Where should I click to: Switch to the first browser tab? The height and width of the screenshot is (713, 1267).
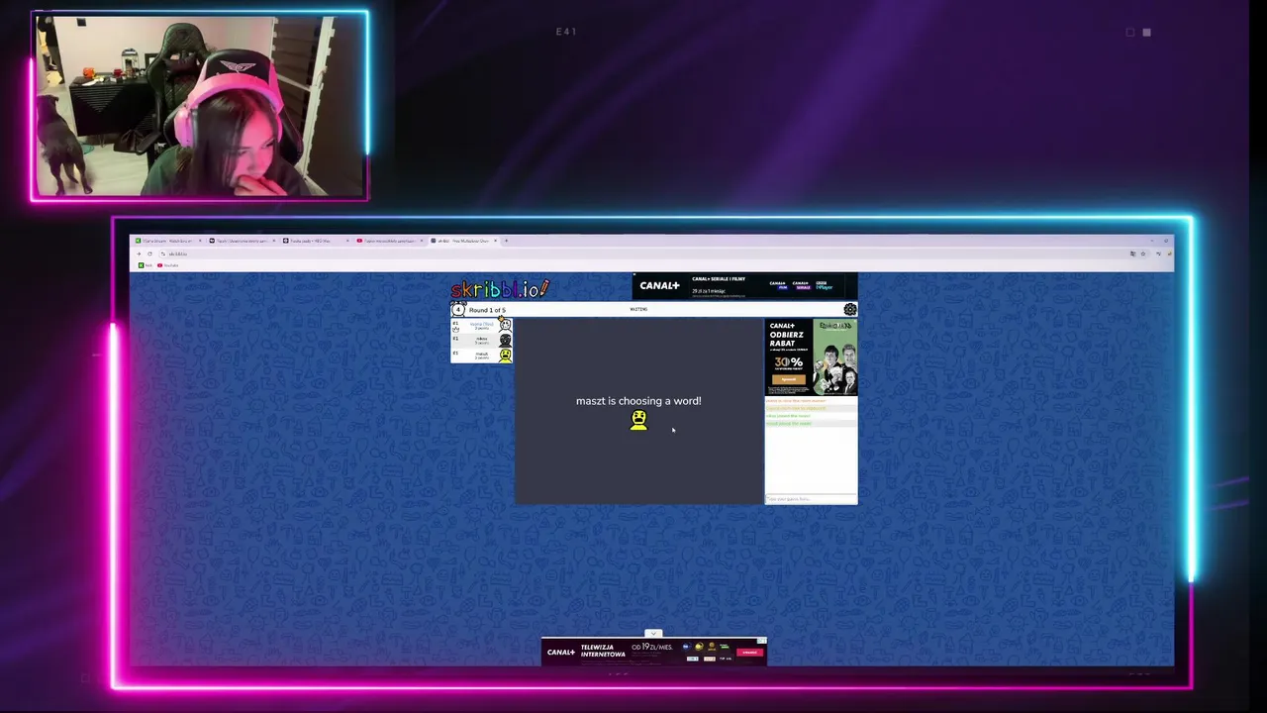168,241
